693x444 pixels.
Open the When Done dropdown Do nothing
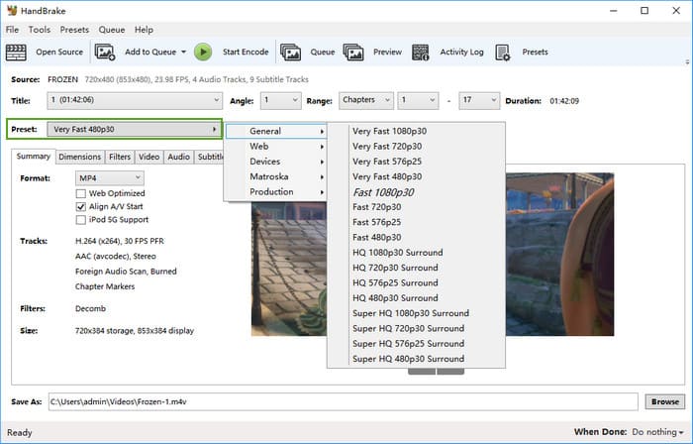point(657,432)
